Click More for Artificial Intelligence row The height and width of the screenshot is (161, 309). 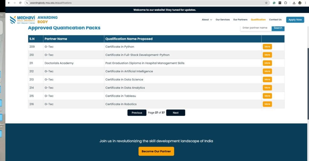(267, 71)
